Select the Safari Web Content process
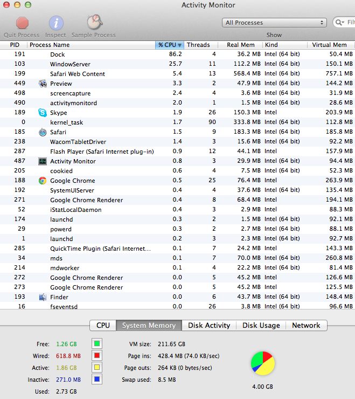Screen dimensions: 355x399 pyautogui.click(x=178, y=73)
